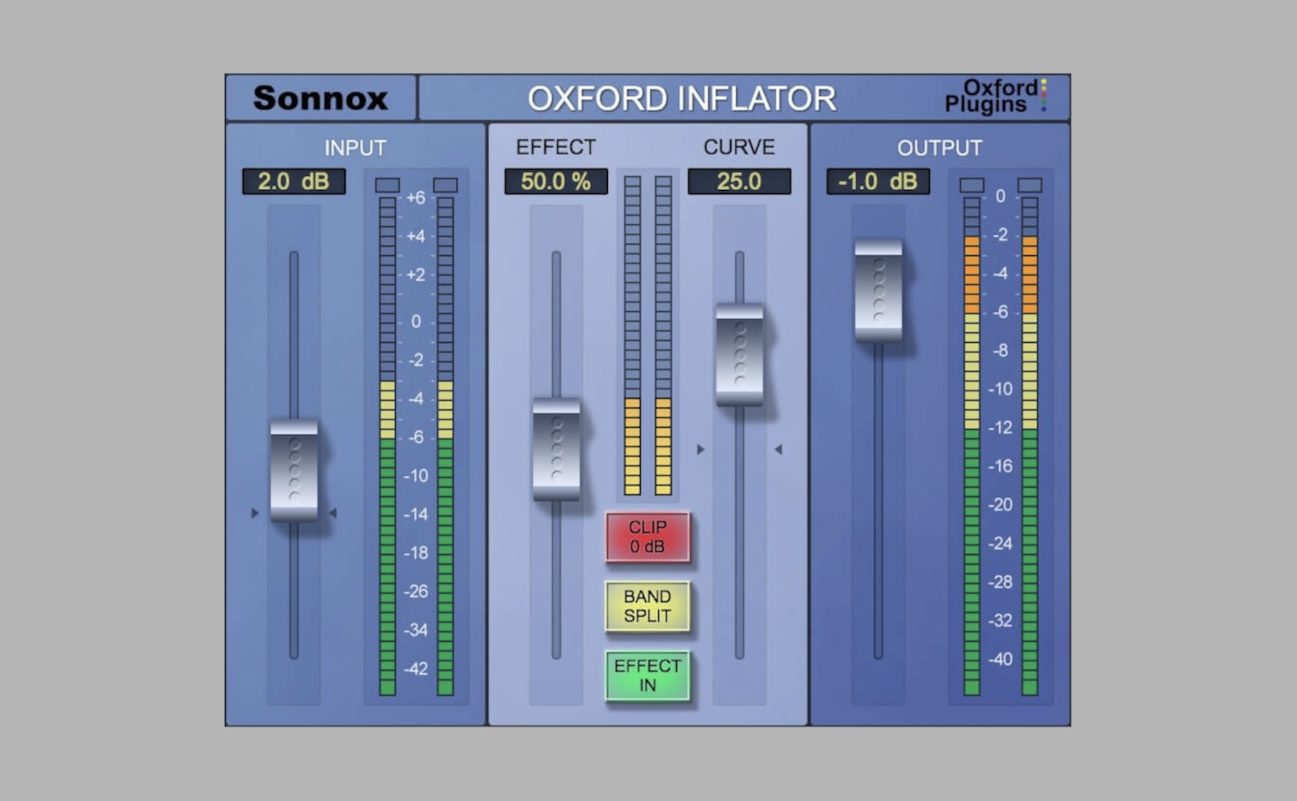Click the EFFECT section label
Image resolution: width=1297 pixels, height=801 pixels.
(556, 147)
